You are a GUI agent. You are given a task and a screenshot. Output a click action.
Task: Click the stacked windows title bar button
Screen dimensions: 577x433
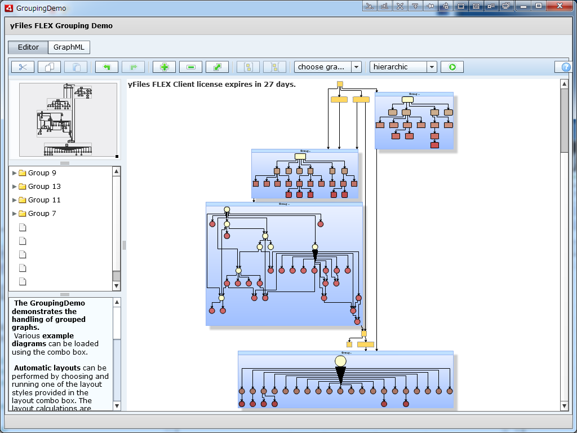tap(507, 6)
